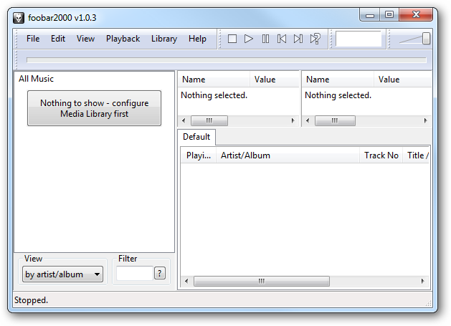Open the Help menu
Viewport: 451px width, 326px height.
pos(197,39)
